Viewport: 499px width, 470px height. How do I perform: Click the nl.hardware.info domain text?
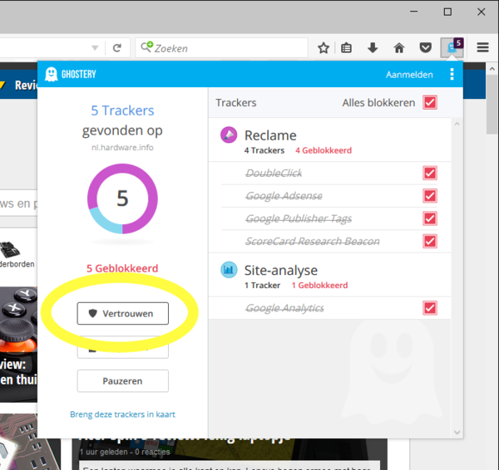pyautogui.click(x=122, y=148)
